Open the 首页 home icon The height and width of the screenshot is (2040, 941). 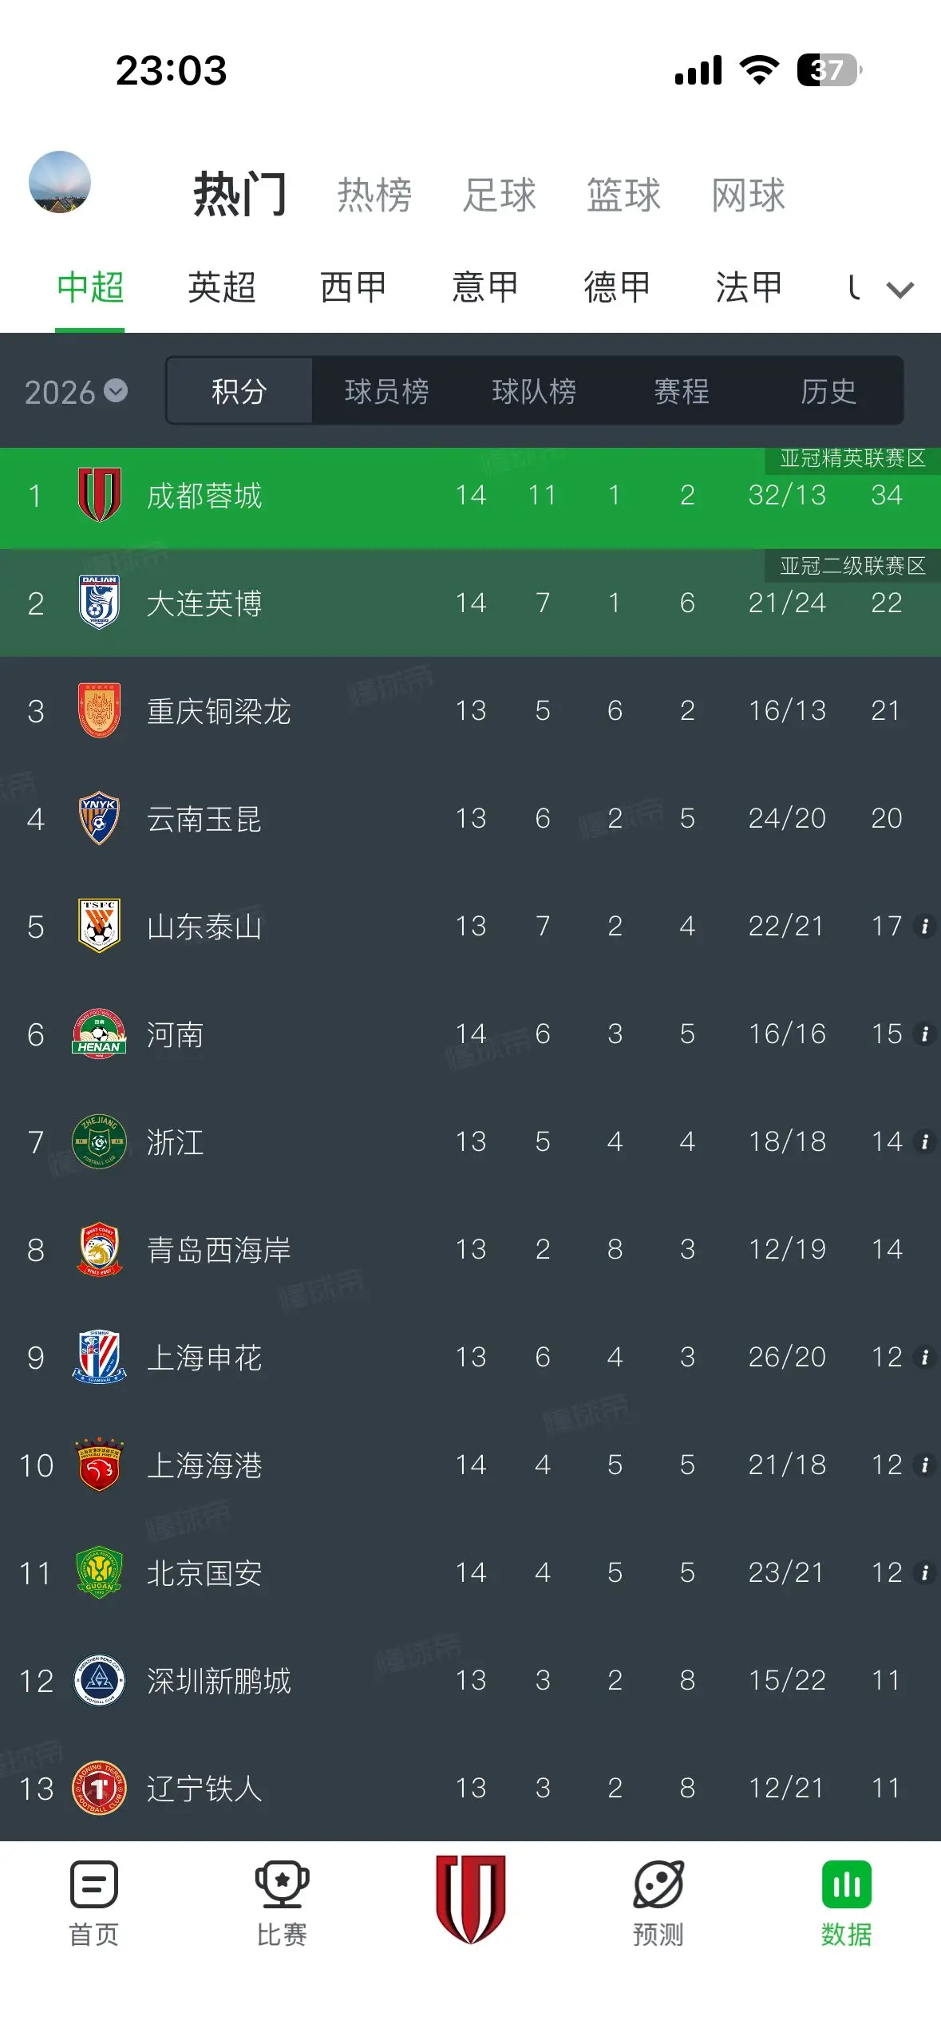94,1884
